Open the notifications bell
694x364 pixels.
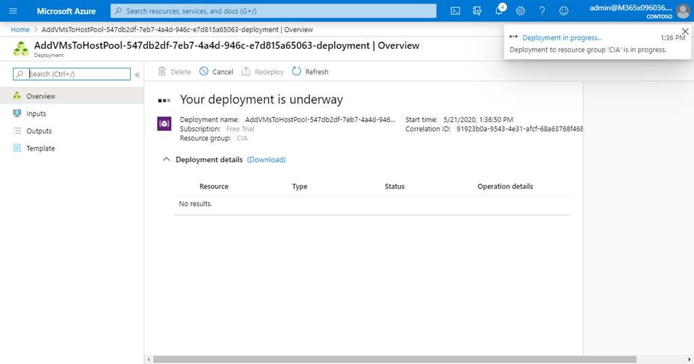click(x=499, y=11)
